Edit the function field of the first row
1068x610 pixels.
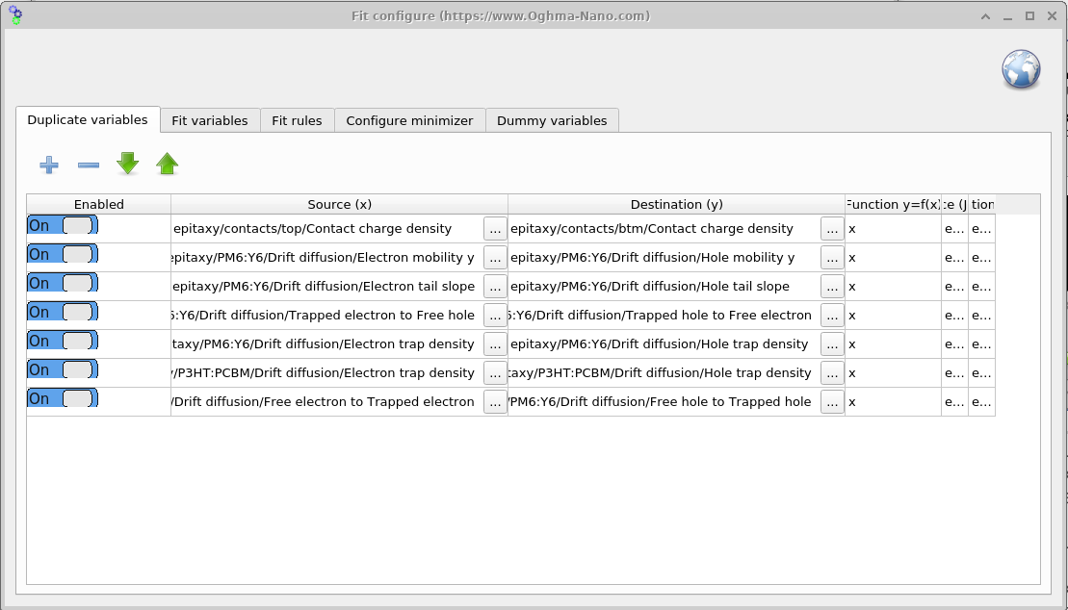(891, 228)
